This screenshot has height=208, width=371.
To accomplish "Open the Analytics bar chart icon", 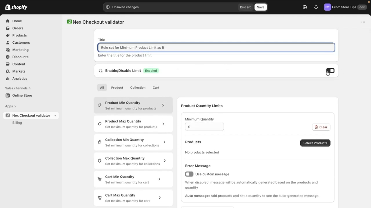I will 8,79.
